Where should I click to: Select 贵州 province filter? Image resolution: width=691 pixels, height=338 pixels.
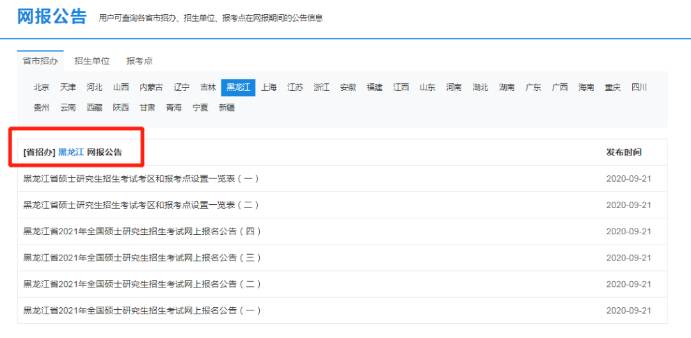(x=42, y=108)
